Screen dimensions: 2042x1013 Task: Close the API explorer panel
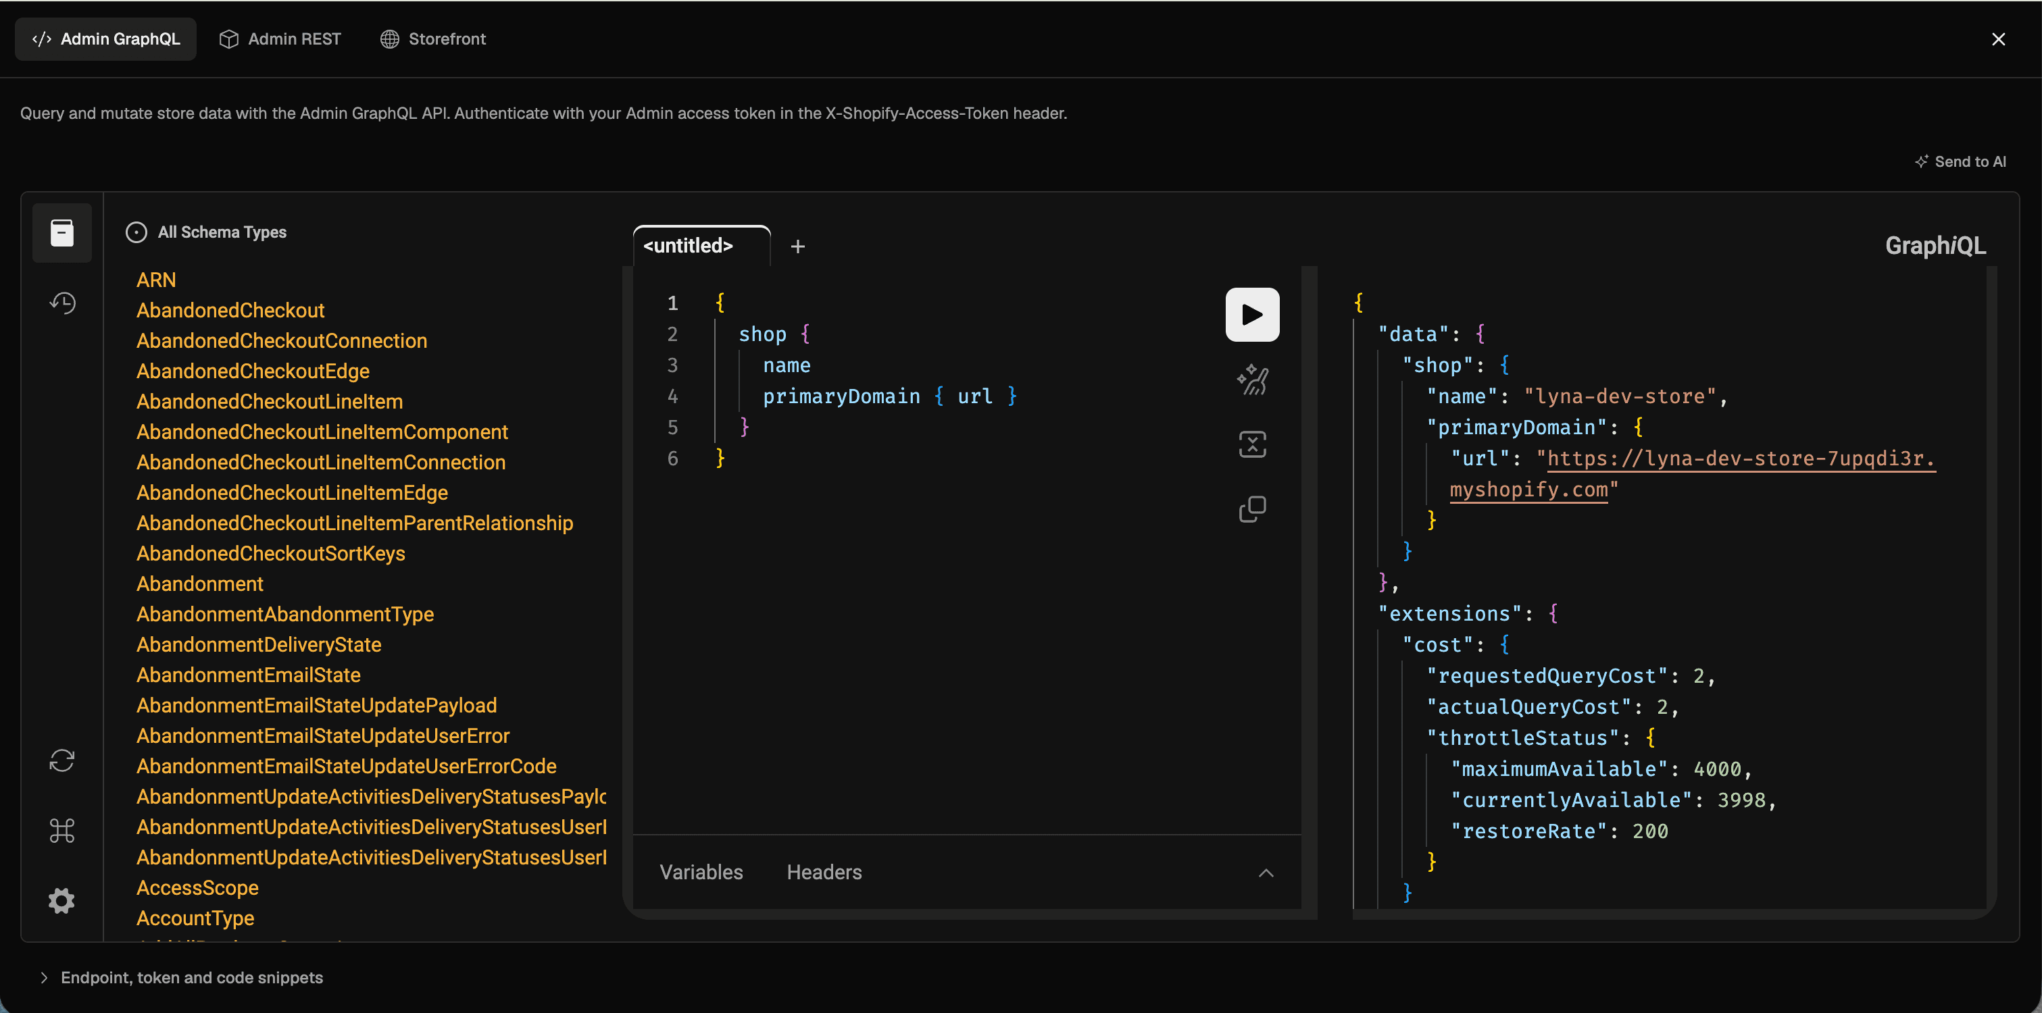click(1998, 38)
